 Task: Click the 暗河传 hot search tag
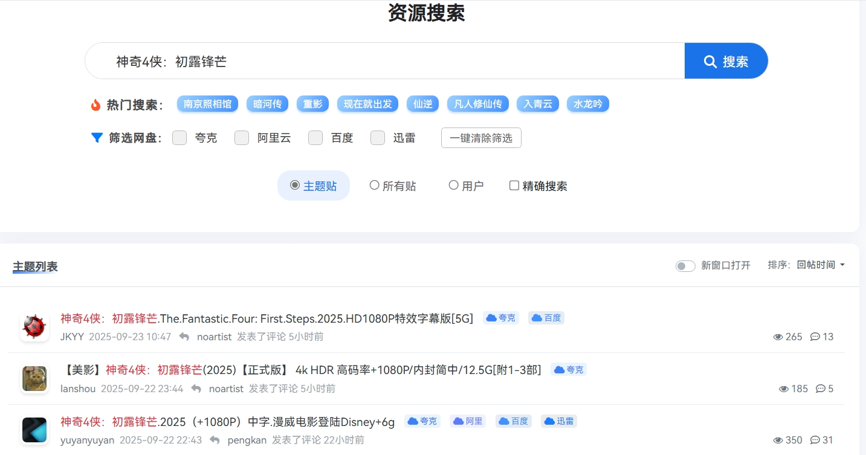267,104
